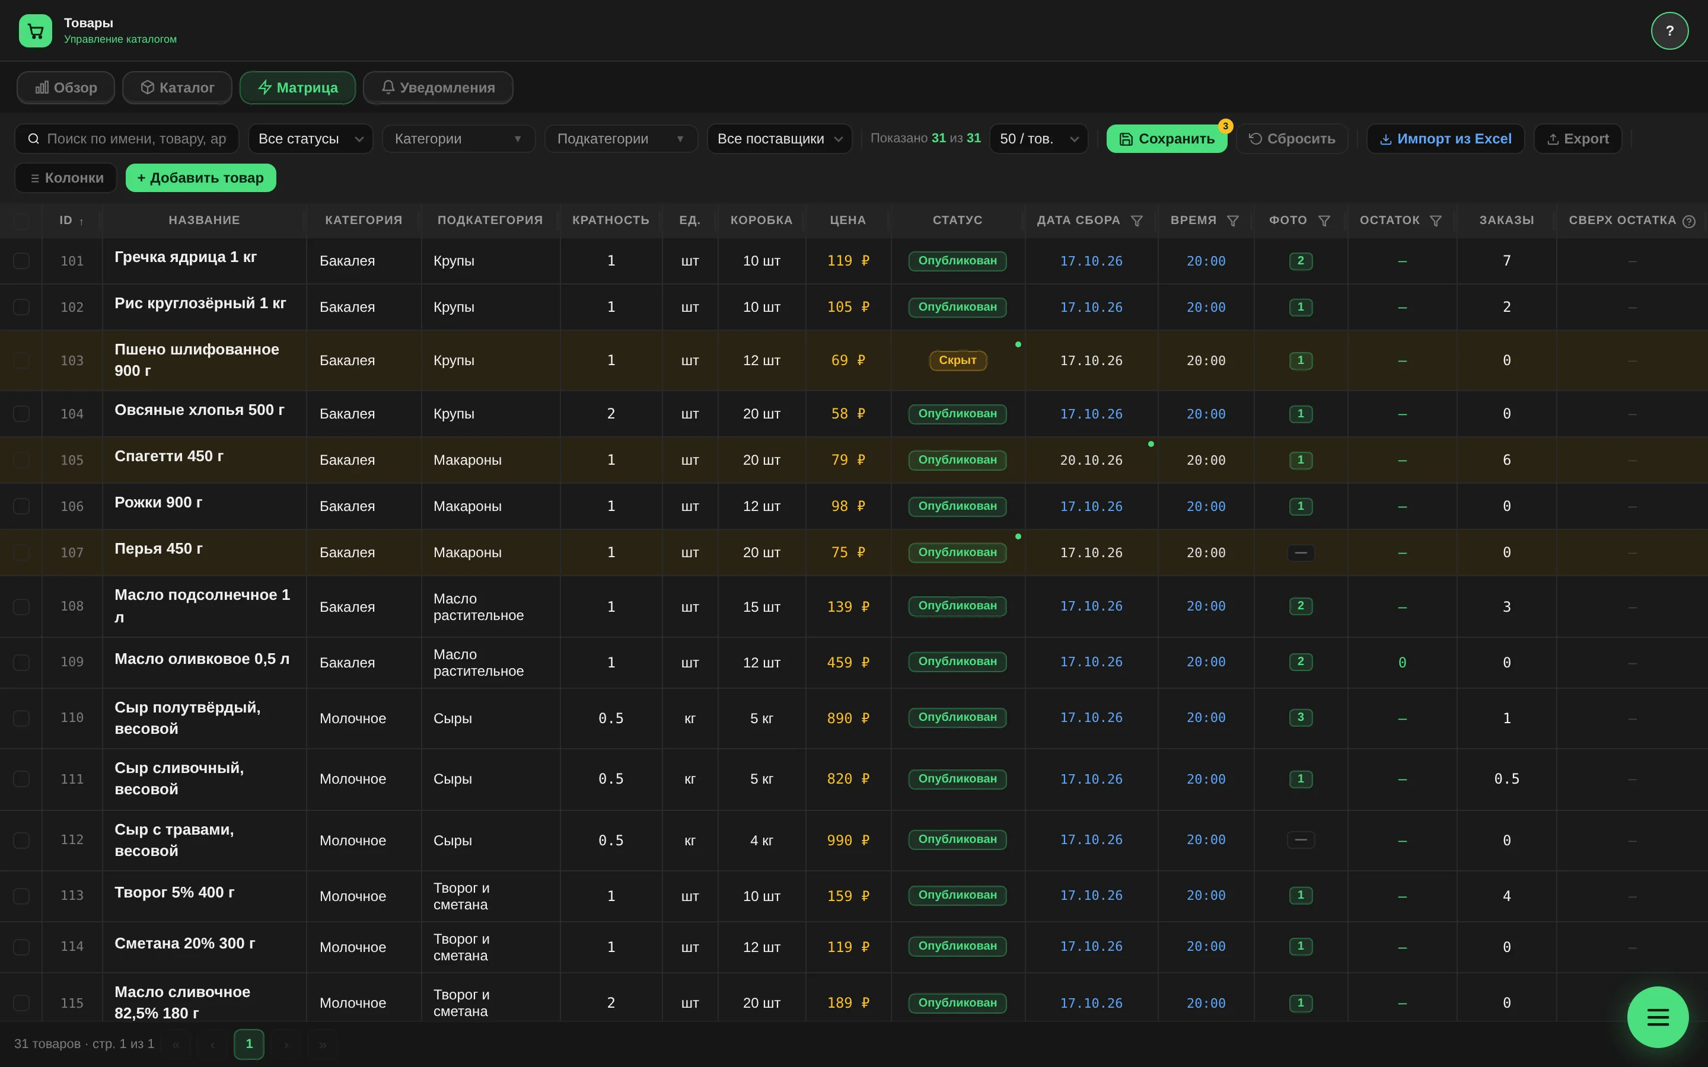Click the photo count badge for Гречка ядрица
This screenshot has height=1067, width=1708.
1300,261
